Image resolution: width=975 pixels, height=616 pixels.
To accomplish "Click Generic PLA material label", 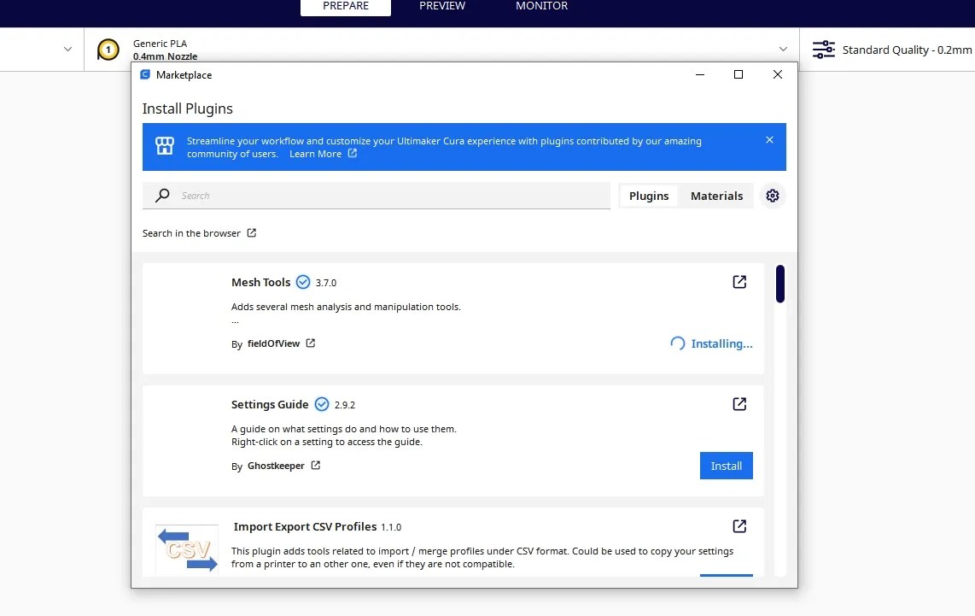I will [x=160, y=44].
